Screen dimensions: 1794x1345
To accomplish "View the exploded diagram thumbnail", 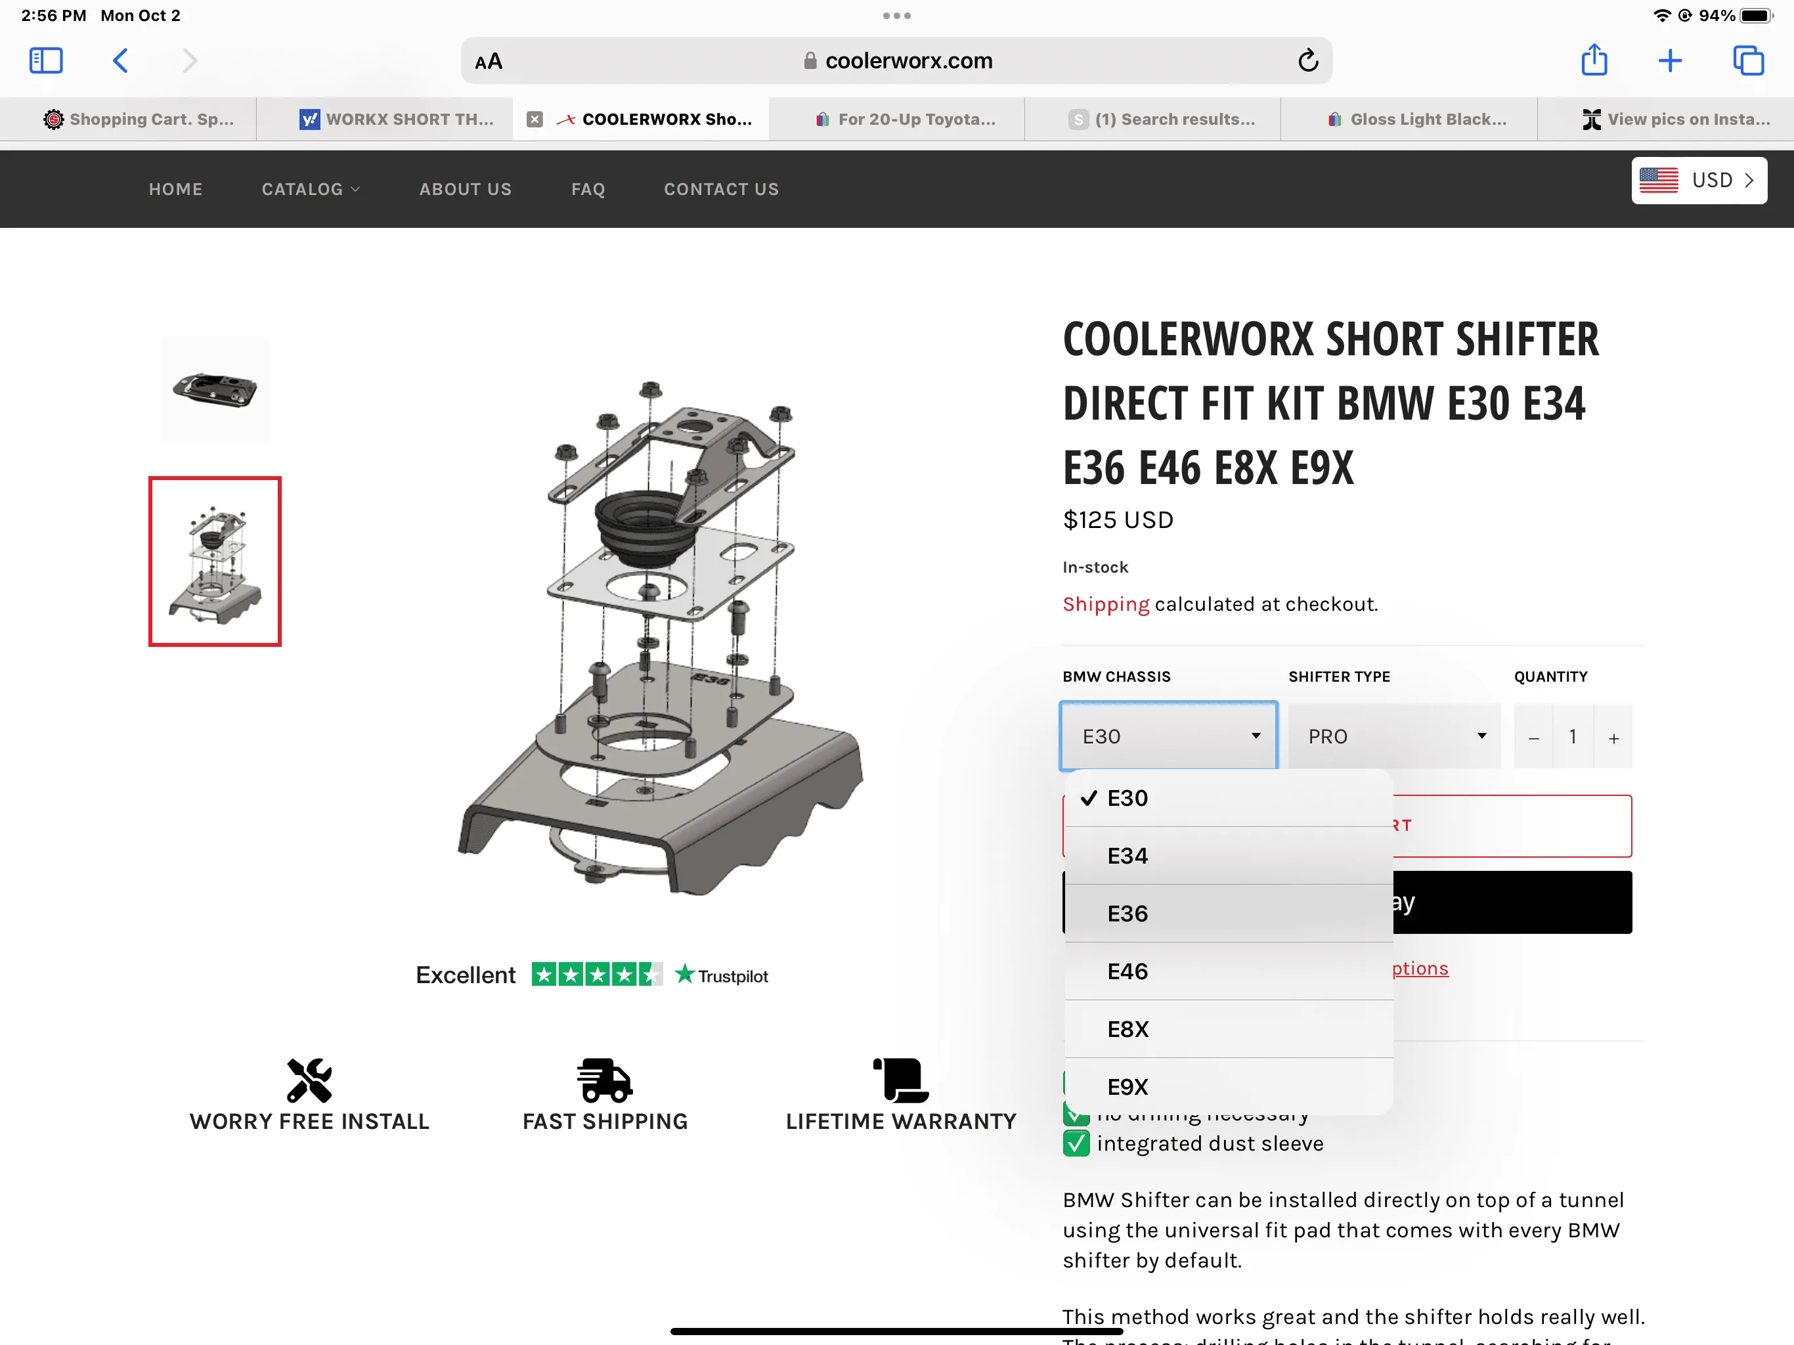I will 215,562.
